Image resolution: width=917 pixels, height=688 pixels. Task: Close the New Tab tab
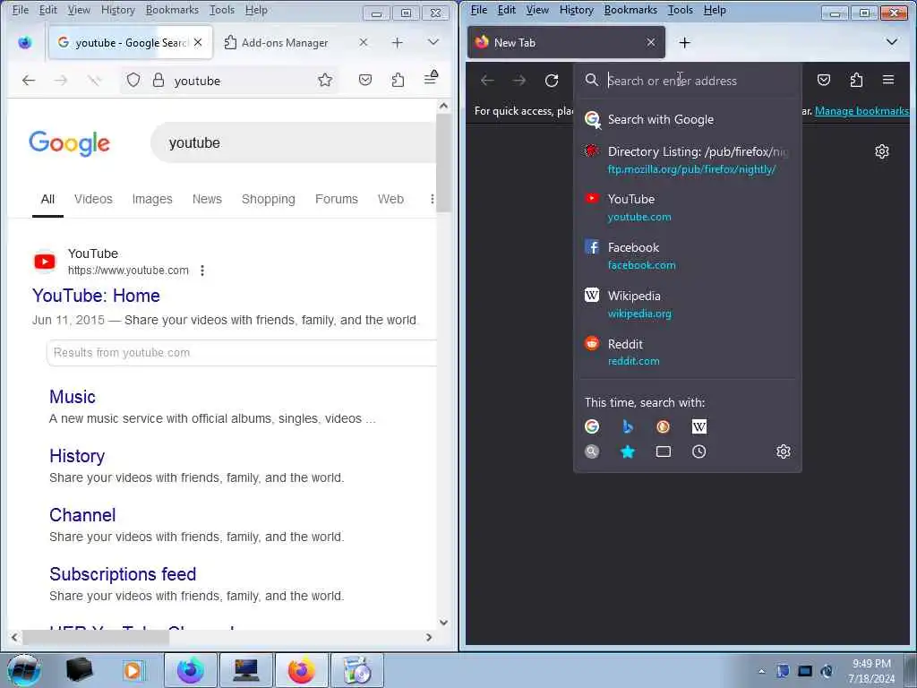pyautogui.click(x=651, y=43)
